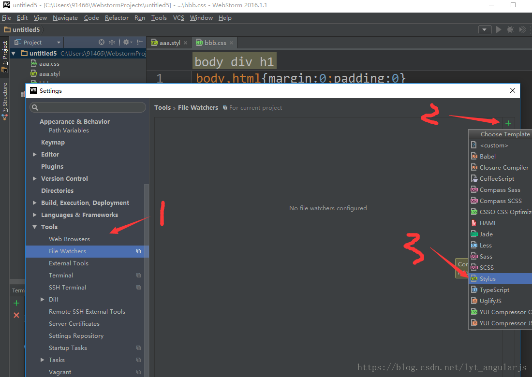532x377 pixels.
Task: Click the TypeScript template icon
Action: coord(474,290)
